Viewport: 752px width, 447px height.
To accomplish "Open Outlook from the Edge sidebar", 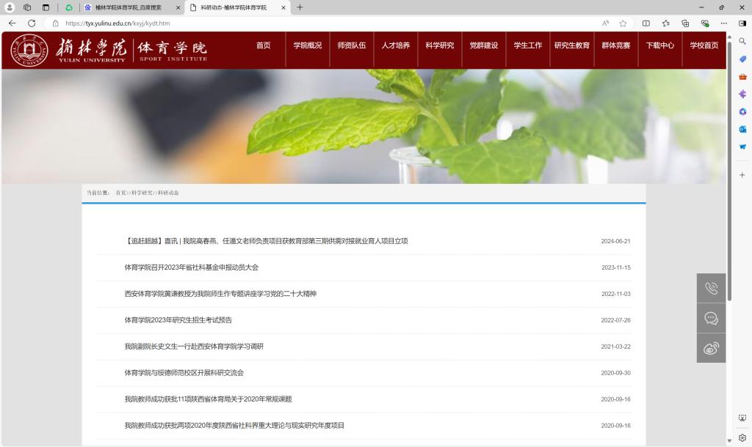I will (x=742, y=129).
